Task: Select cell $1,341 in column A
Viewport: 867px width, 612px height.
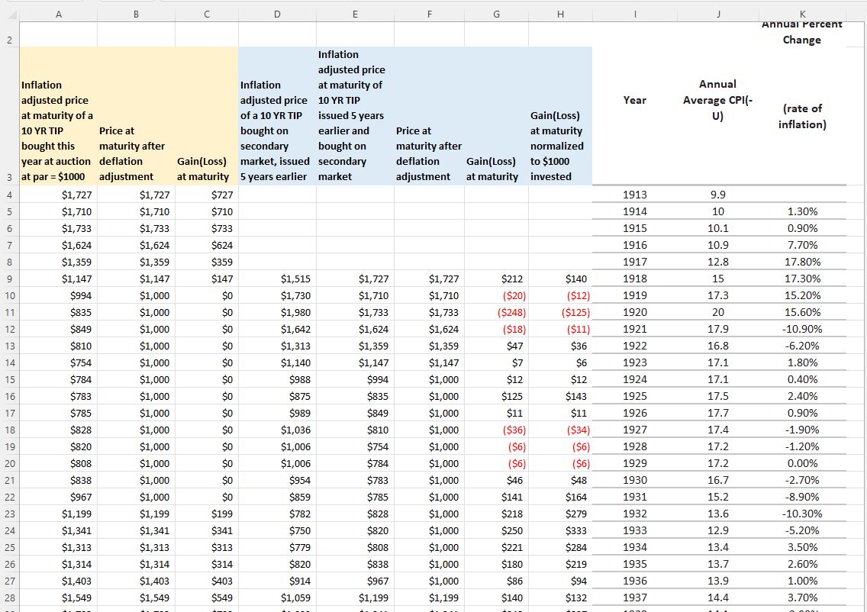Action: [59, 531]
